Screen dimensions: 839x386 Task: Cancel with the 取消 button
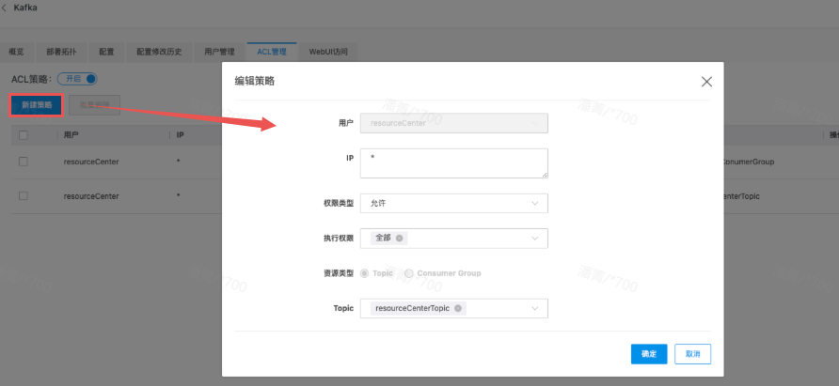(693, 354)
